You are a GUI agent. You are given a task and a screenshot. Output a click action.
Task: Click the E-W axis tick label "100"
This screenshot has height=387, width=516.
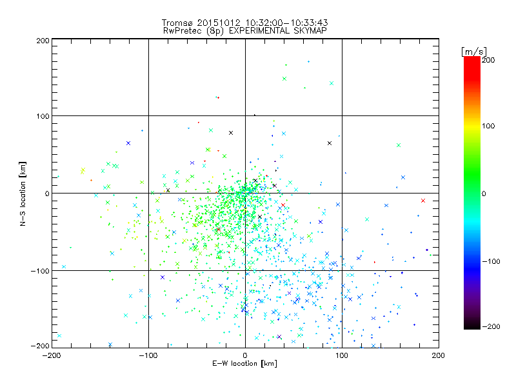tap(342, 355)
